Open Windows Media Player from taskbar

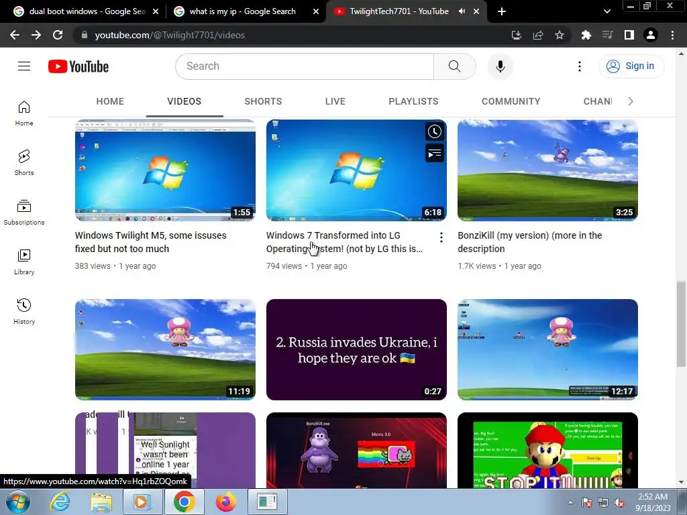(x=142, y=502)
